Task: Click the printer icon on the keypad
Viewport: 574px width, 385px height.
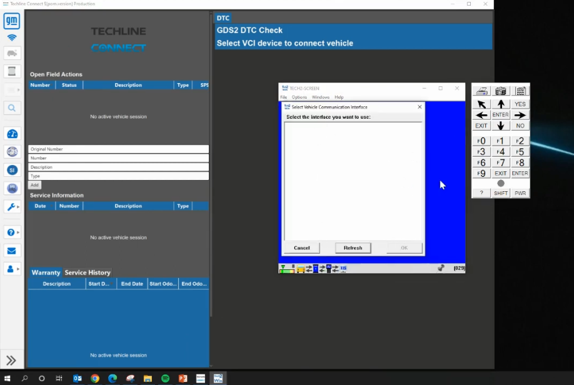Action: [x=481, y=91]
